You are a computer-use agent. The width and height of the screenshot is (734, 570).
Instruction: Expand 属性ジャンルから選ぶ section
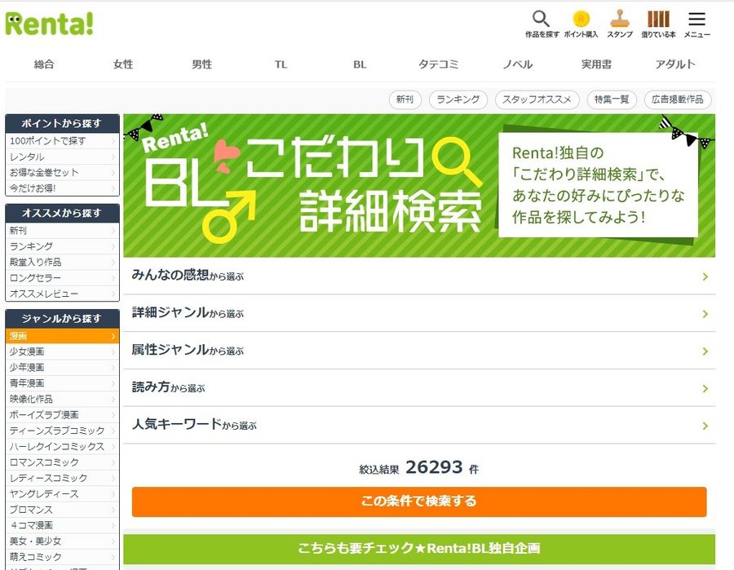[x=419, y=351]
